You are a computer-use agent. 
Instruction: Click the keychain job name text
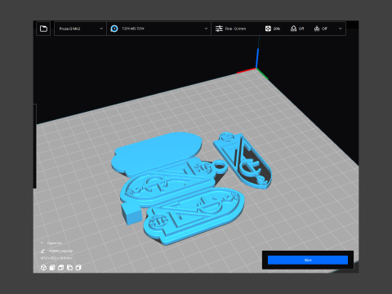tap(61, 251)
